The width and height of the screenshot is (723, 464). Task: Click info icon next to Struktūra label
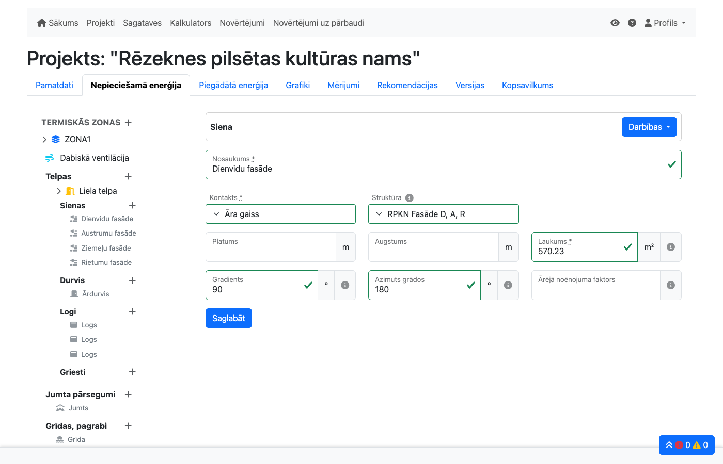410,198
